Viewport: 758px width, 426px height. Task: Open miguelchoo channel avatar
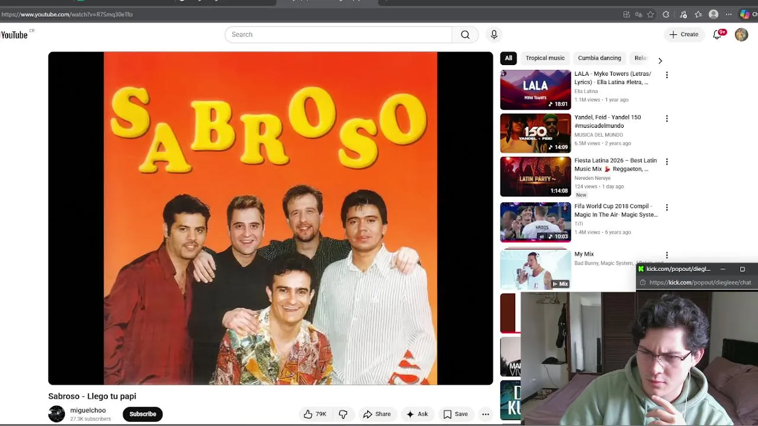[57, 414]
